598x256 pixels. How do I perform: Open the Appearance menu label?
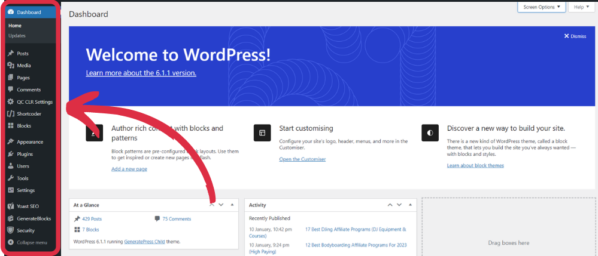coord(30,142)
